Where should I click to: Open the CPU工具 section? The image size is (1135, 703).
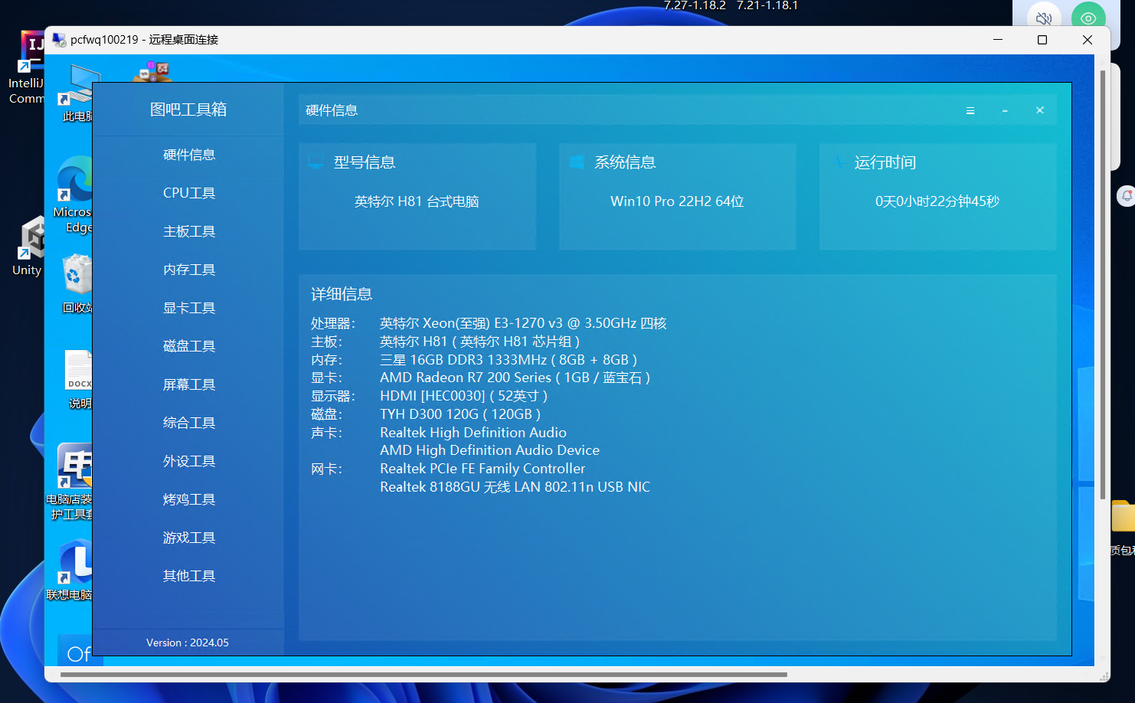click(x=188, y=193)
